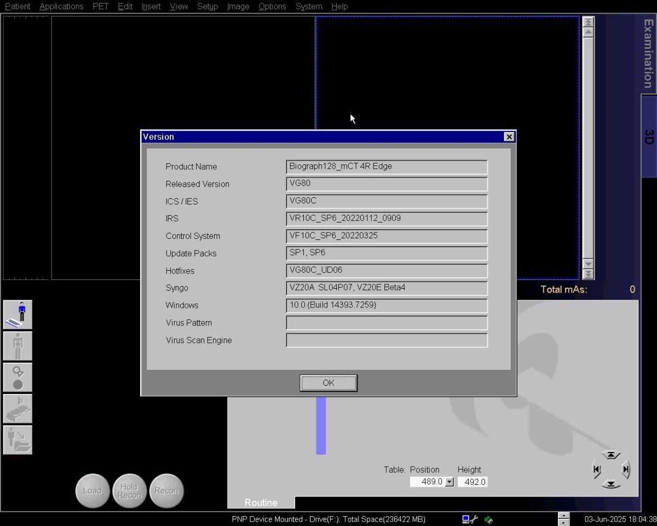The height and width of the screenshot is (526, 657).
Task: Open the View menu
Action: pyautogui.click(x=178, y=7)
